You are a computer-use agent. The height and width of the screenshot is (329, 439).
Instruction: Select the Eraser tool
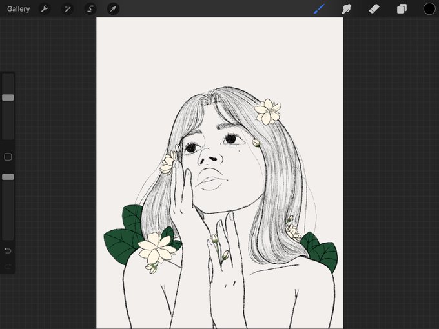tap(374, 9)
